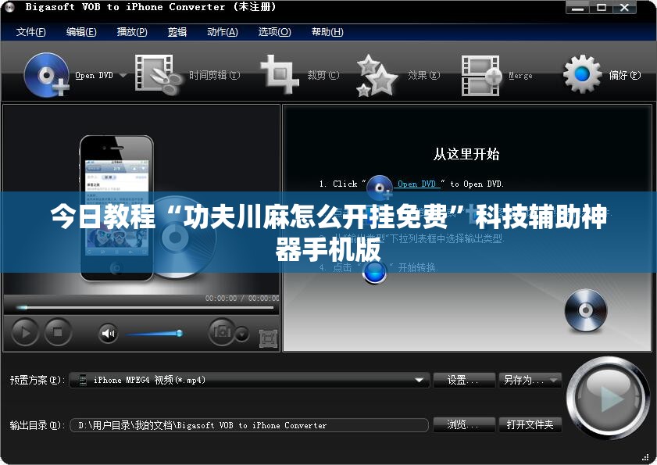Viewport: 657px width, 465px height.
Task: Start conversion with the large round button
Action: coord(607,398)
